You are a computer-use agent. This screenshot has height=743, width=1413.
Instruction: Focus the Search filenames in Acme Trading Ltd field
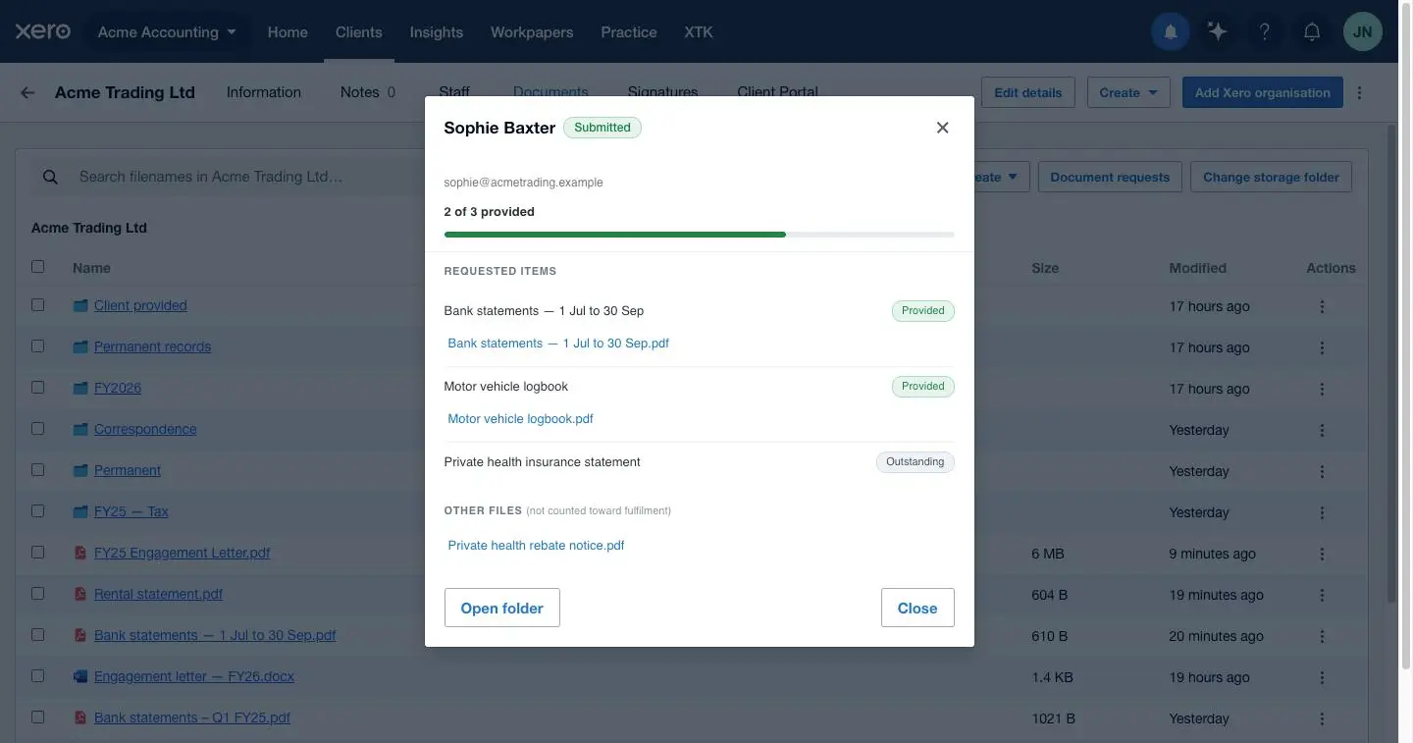click(226, 177)
